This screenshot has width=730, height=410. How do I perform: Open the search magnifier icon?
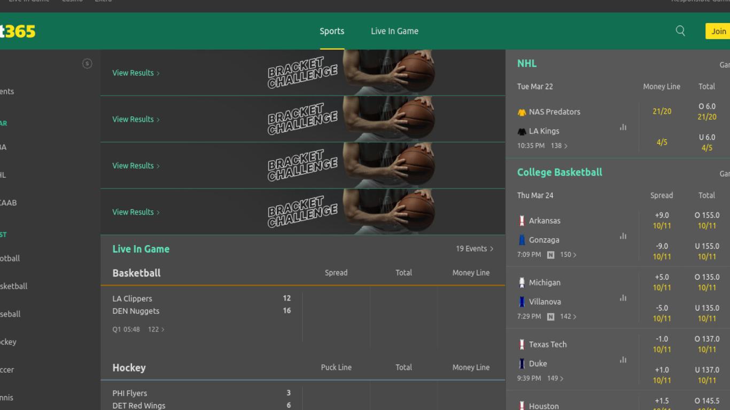(x=680, y=31)
